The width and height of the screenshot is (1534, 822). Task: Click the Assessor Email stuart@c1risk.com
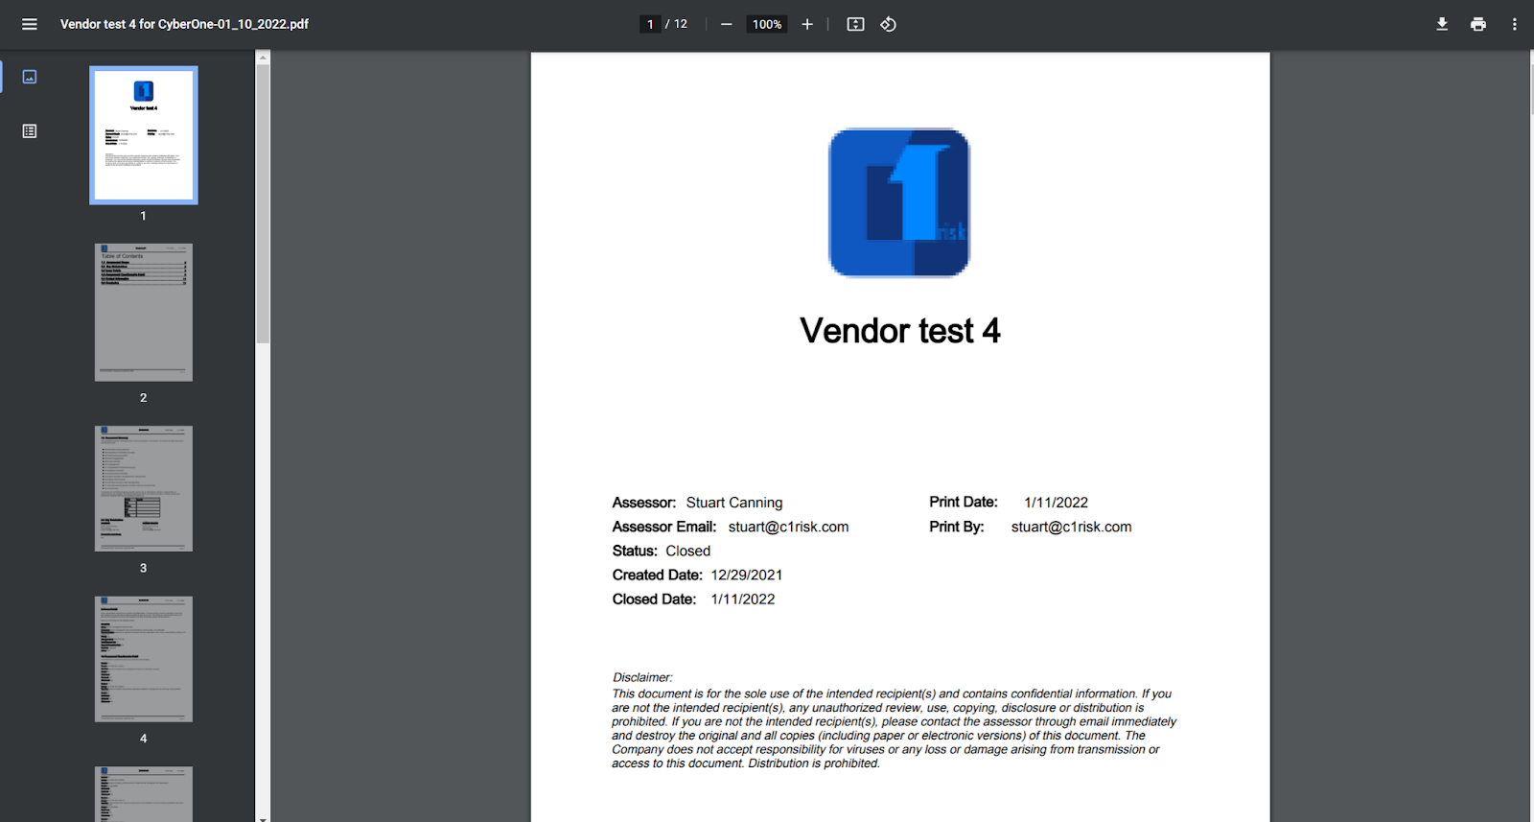788,527
